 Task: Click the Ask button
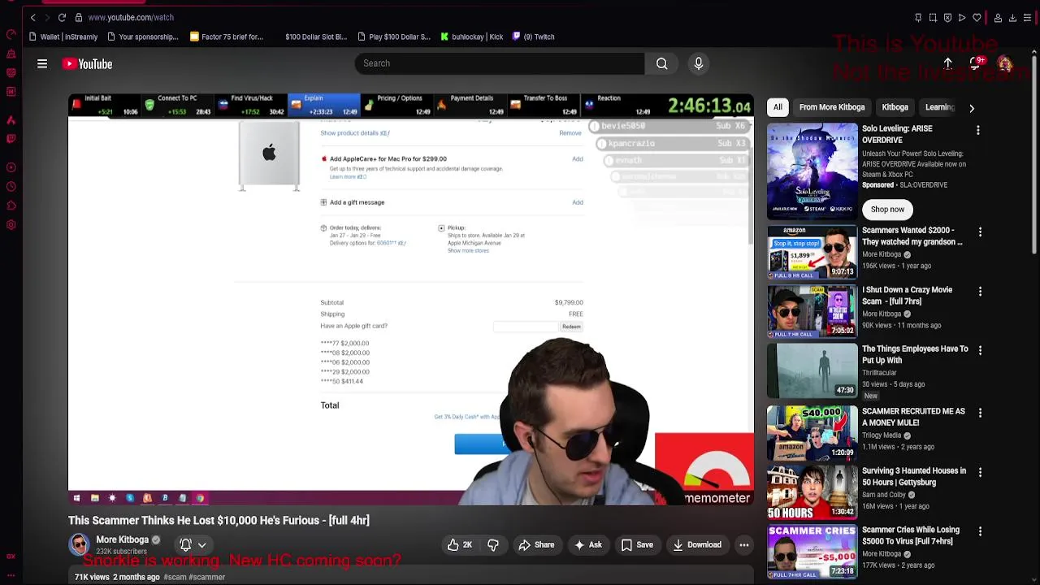point(588,545)
